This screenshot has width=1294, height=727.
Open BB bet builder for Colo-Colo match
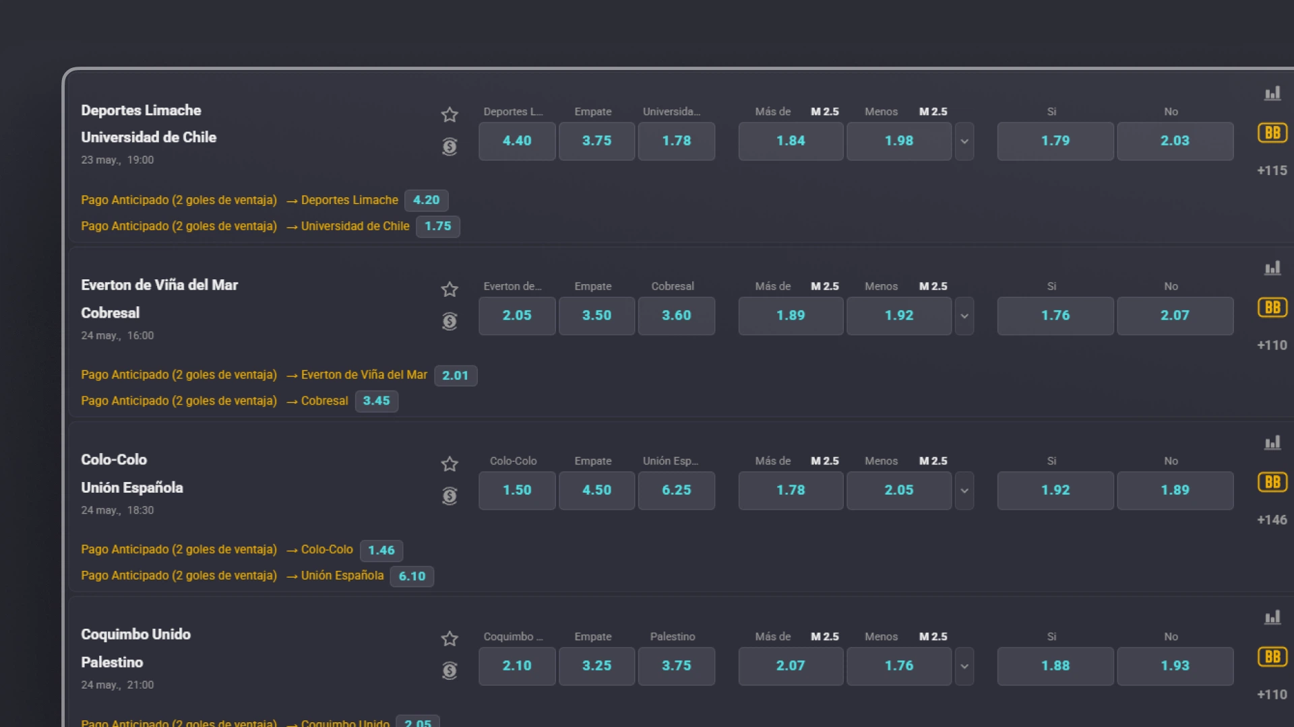pyautogui.click(x=1272, y=482)
